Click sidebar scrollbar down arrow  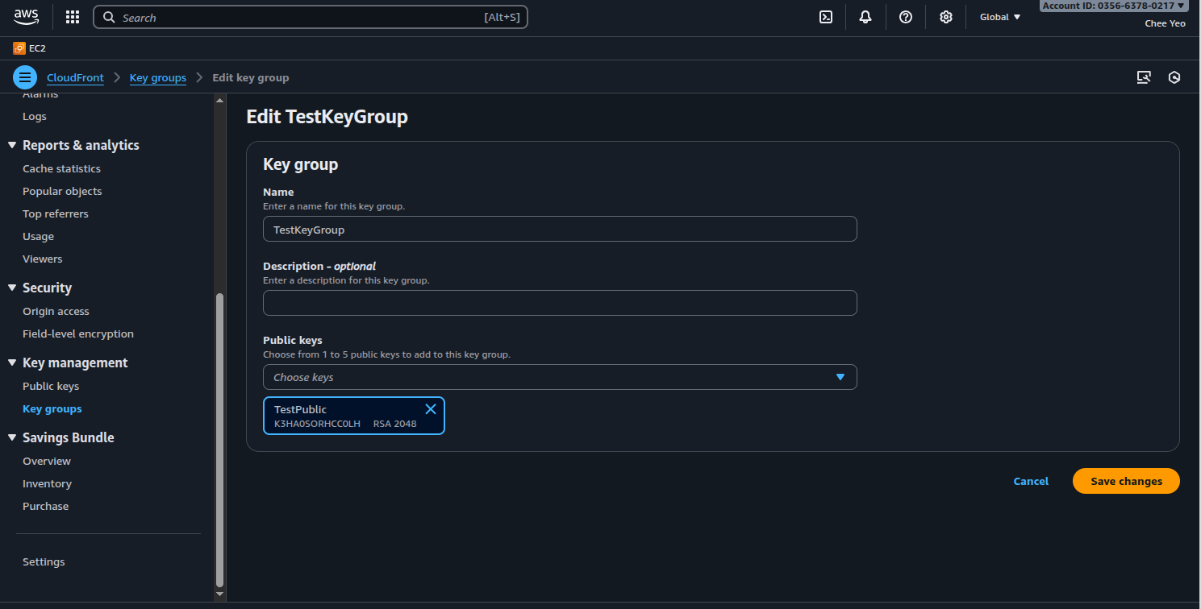220,594
